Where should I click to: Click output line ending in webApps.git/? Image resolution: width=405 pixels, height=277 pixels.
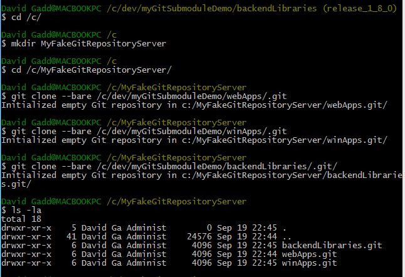point(194,105)
